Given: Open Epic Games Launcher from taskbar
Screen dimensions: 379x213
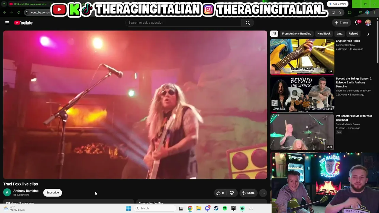Looking at the screenshot, I should (234, 208).
